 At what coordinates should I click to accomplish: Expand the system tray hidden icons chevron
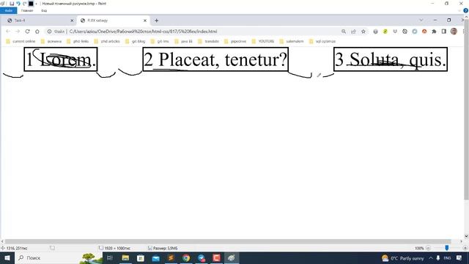coord(431,257)
